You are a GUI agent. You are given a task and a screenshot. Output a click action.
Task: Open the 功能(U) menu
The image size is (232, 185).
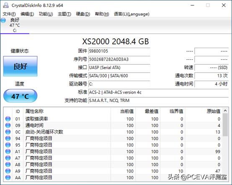[46, 14]
